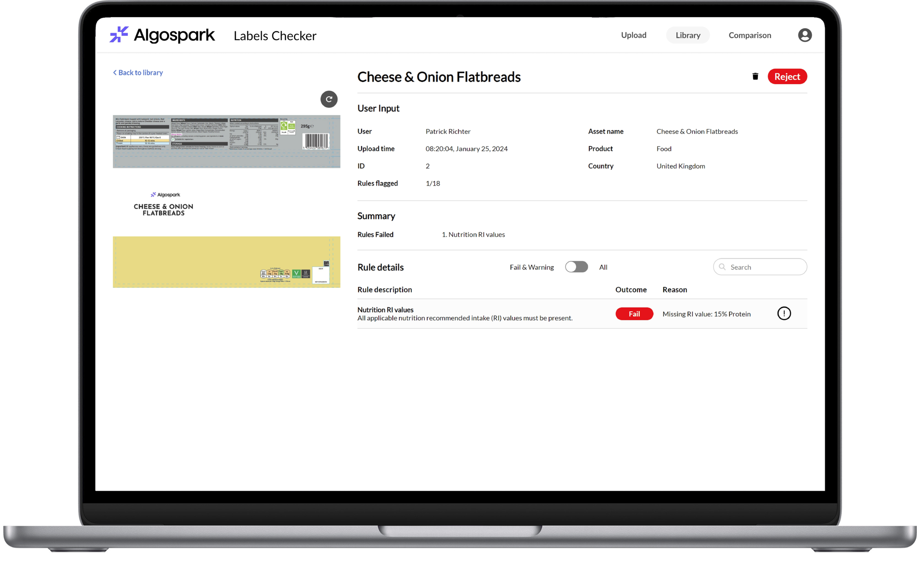The width and height of the screenshot is (917, 562).
Task: Click the trash icon to delete the asset
Action: click(x=755, y=76)
